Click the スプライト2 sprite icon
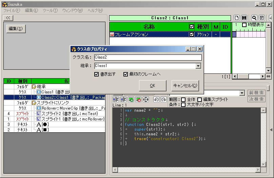The image size is (274, 178). coord(39,113)
